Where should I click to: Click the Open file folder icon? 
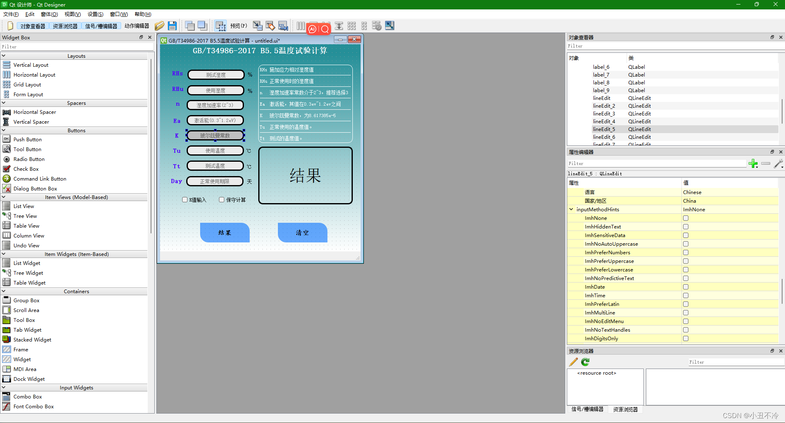pos(160,26)
